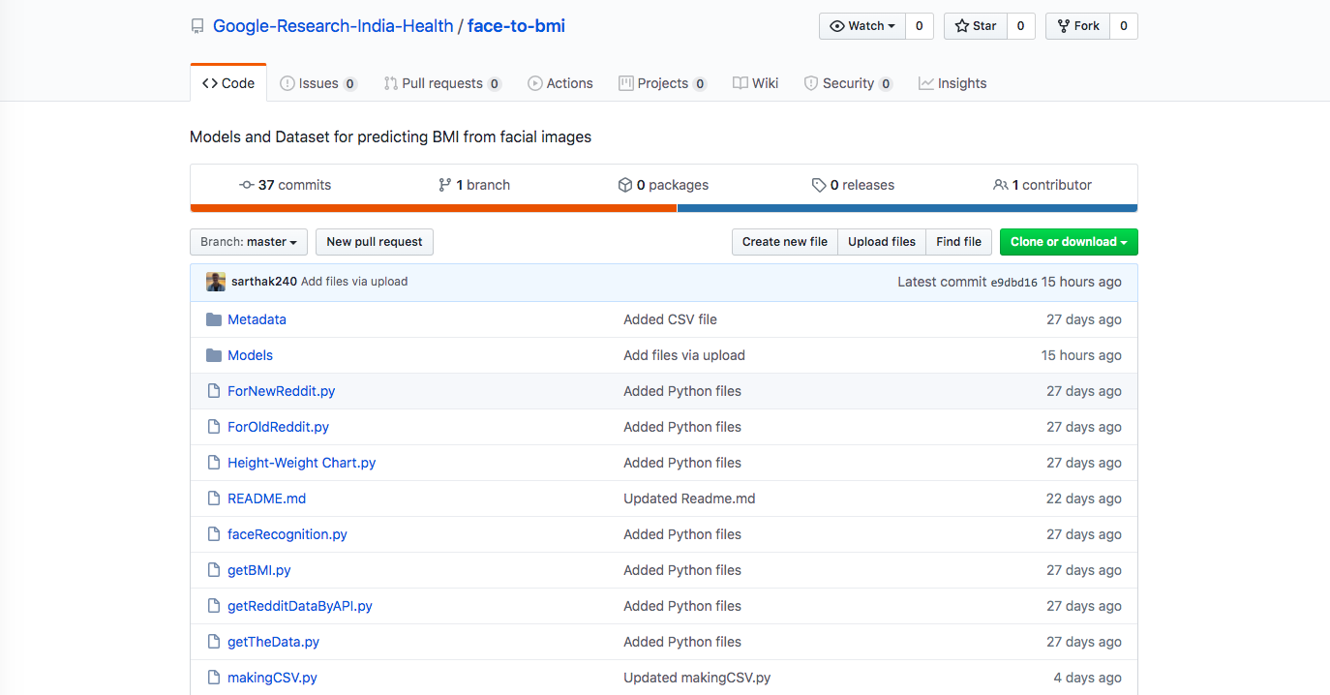Click the Find file button
Screen dimensions: 1330x695
pos(959,242)
